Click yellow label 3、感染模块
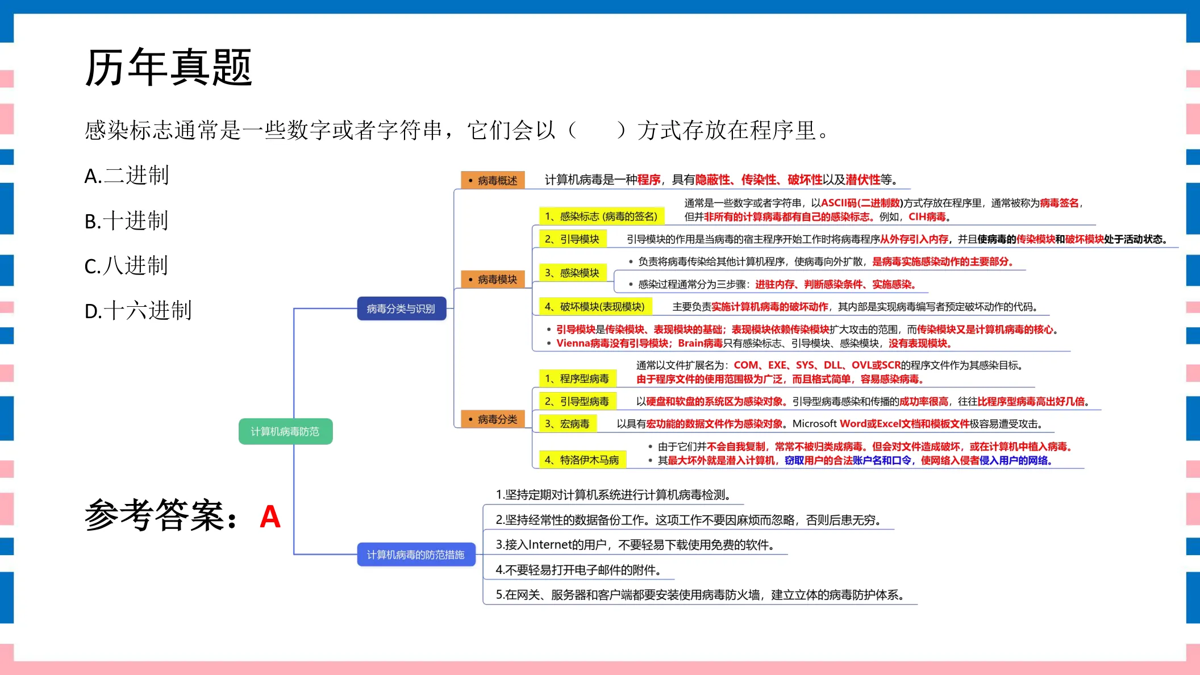The height and width of the screenshot is (675, 1200). (572, 273)
